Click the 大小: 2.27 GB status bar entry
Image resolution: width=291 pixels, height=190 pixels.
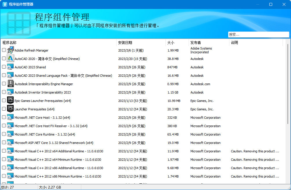(50, 187)
